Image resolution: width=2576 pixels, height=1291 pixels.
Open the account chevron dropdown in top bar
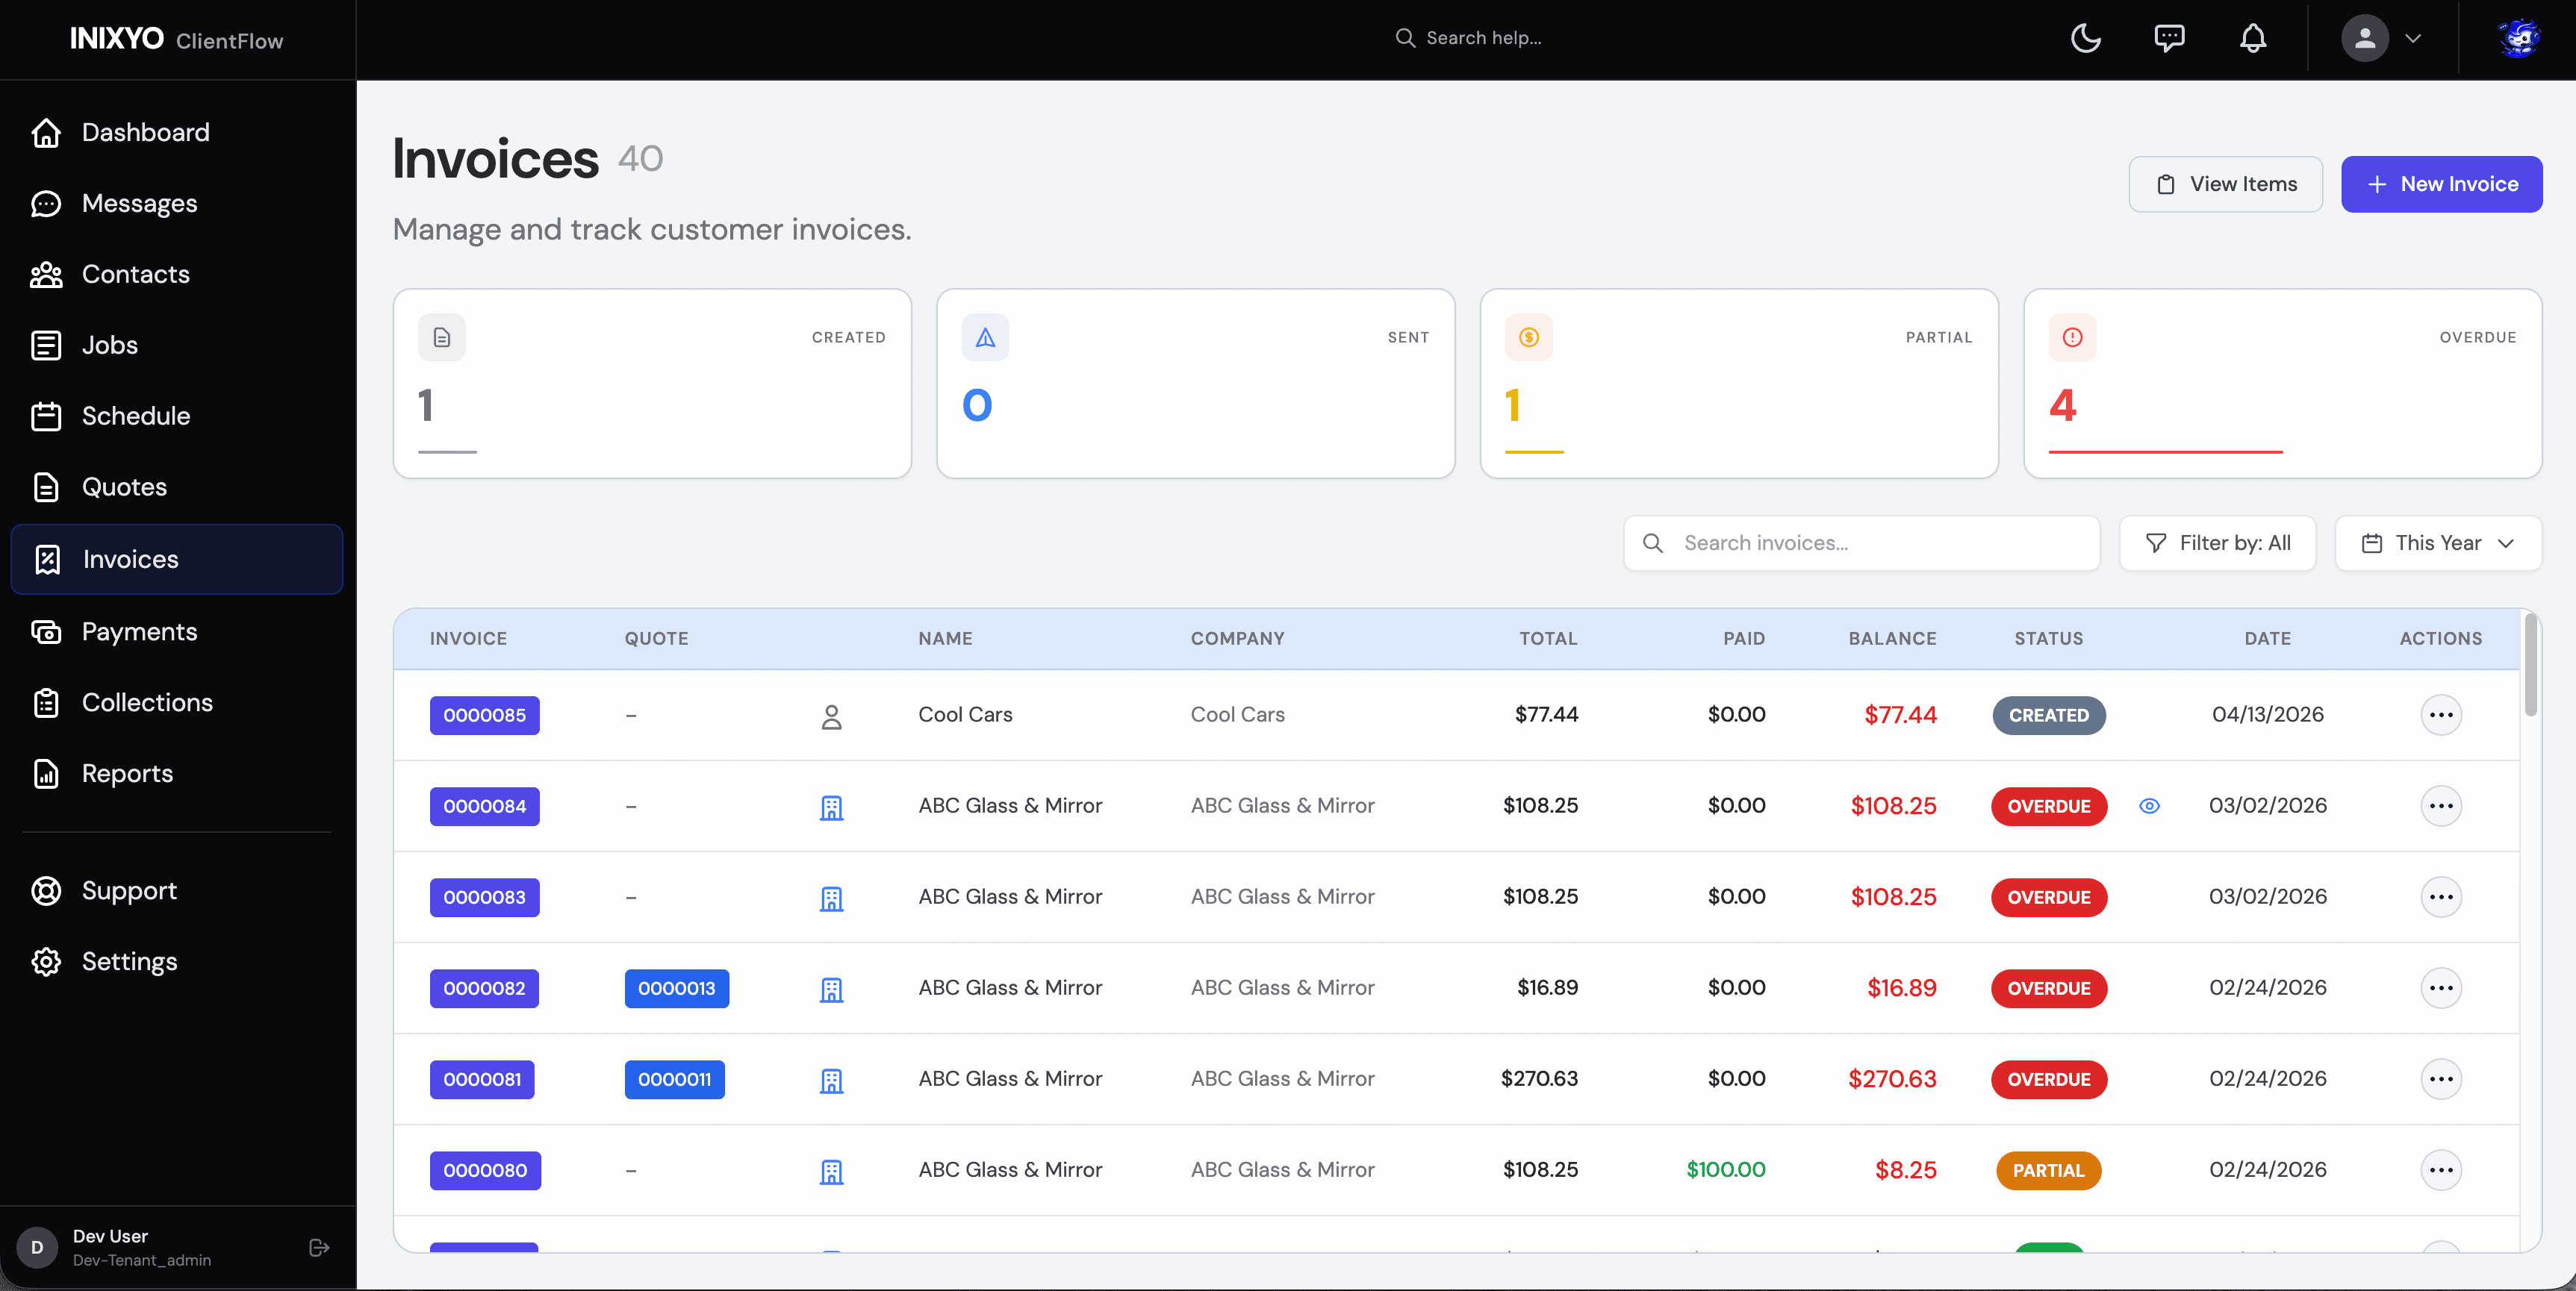(x=2415, y=38)
